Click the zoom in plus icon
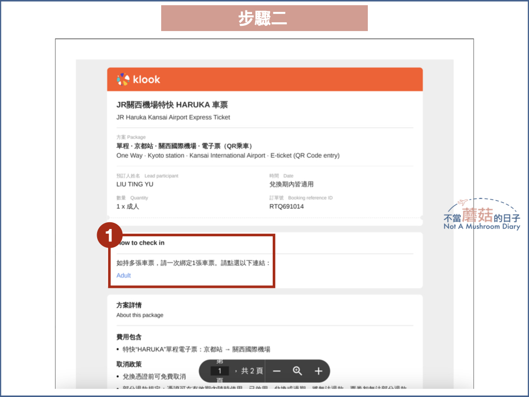This screenshot has height=397, width=529. (318, 371)
